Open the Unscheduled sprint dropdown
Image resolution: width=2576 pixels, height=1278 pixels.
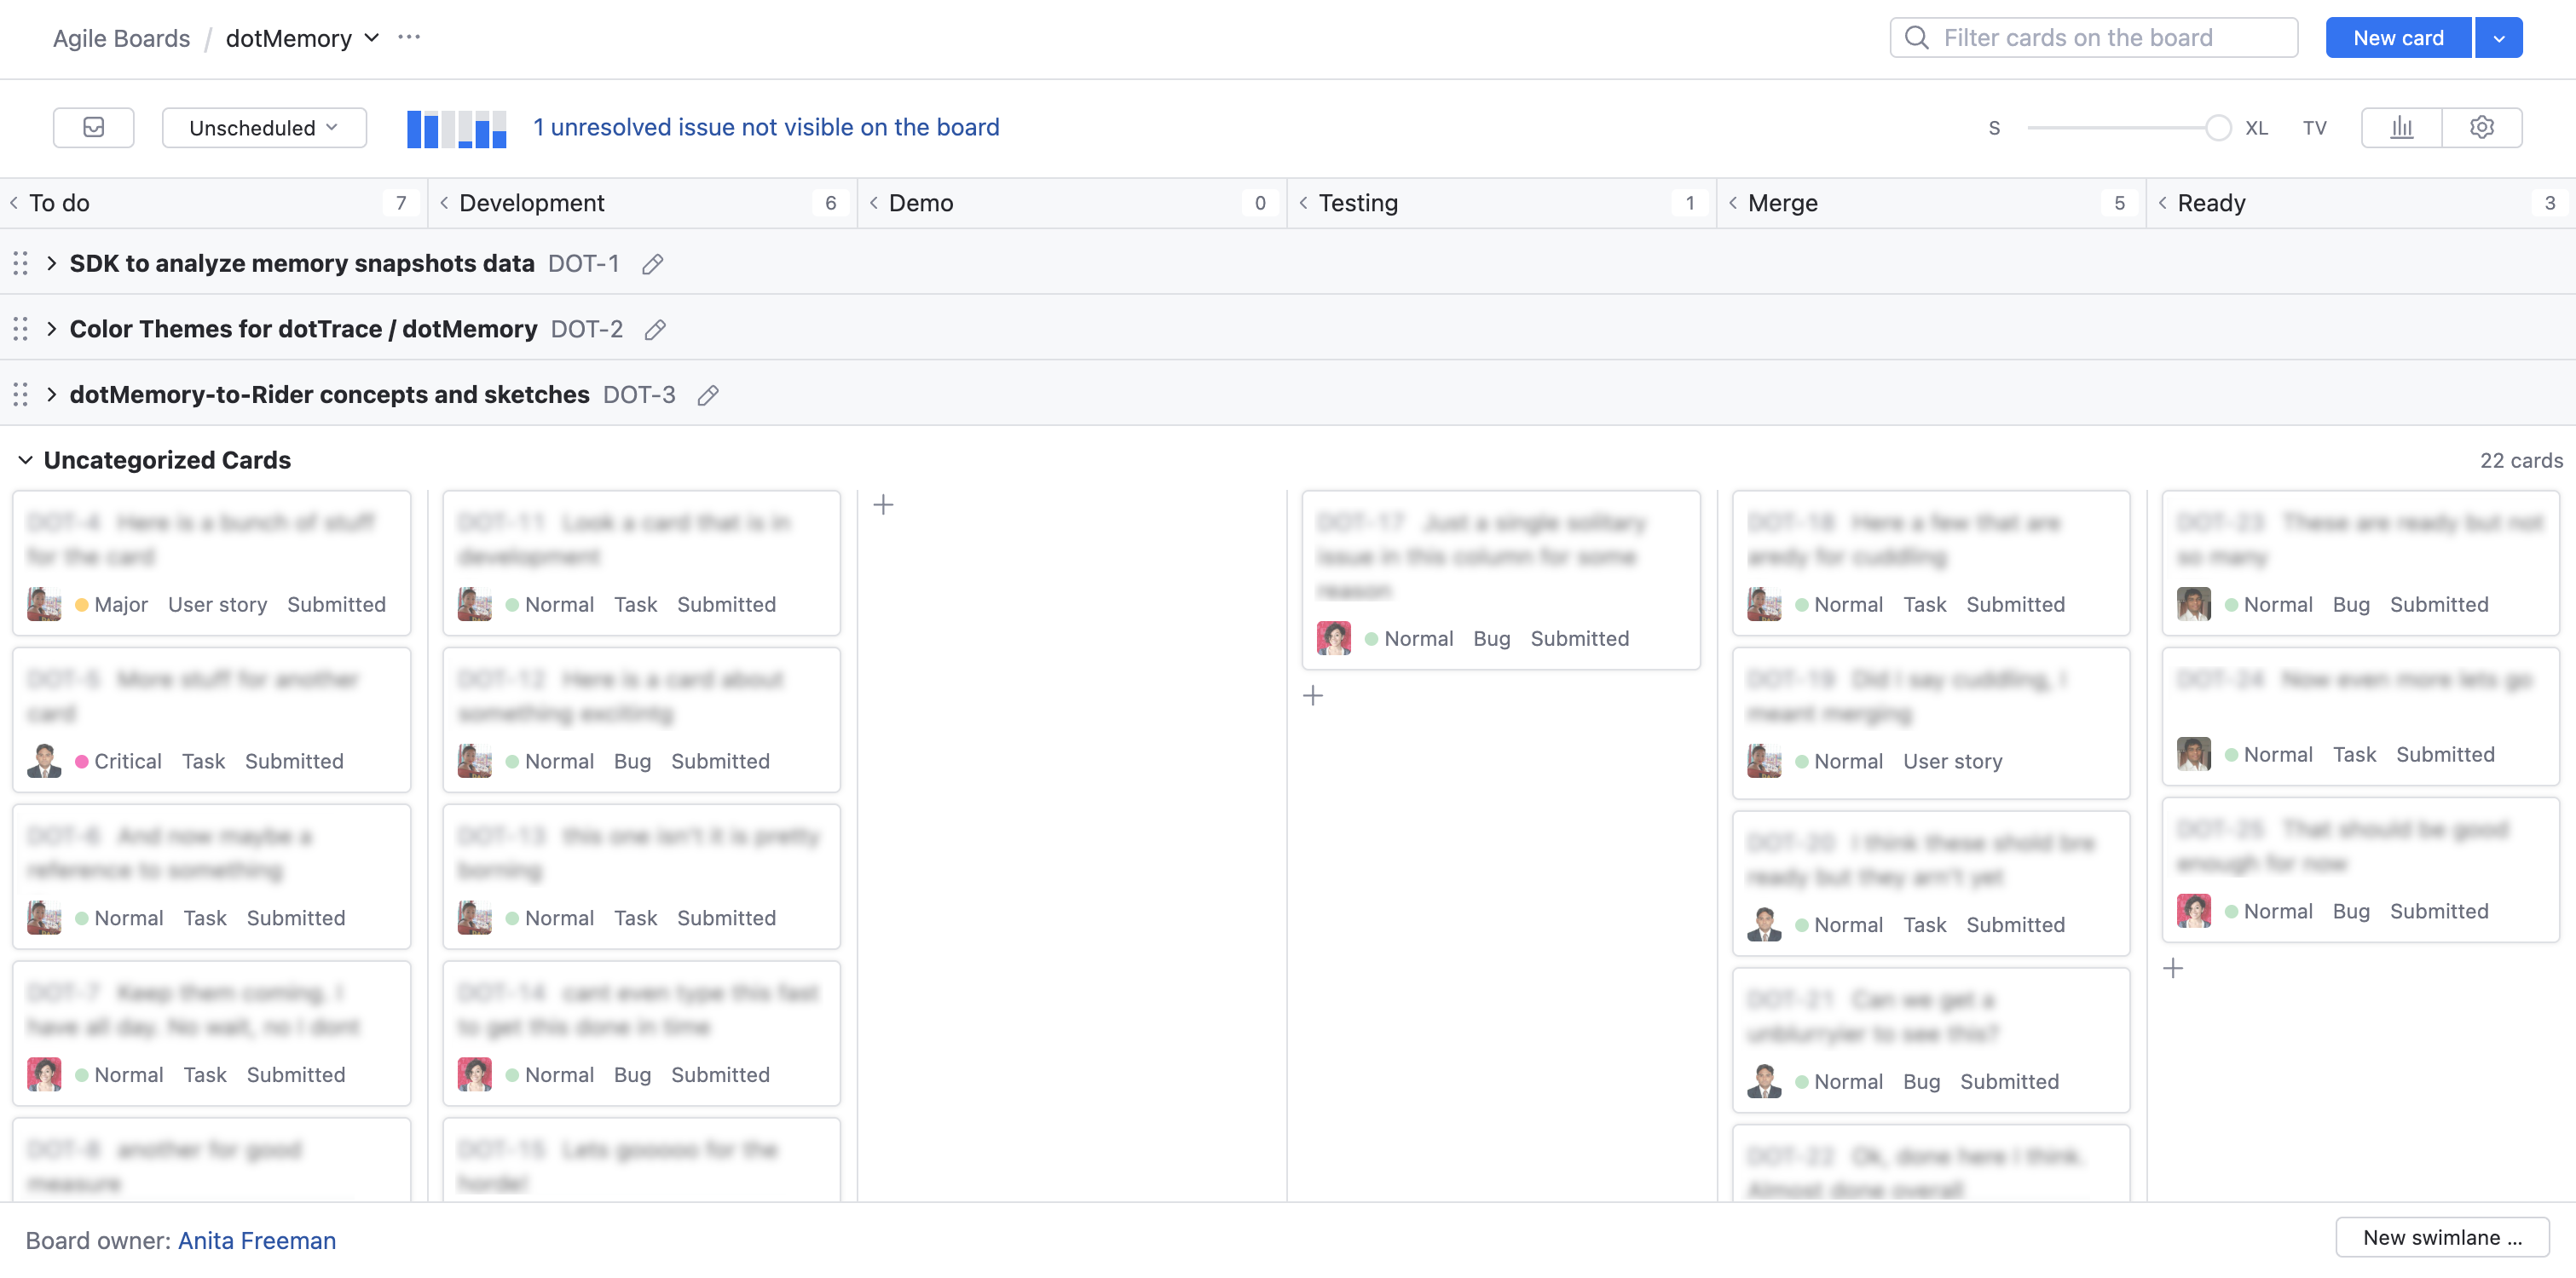click(264, 128)
